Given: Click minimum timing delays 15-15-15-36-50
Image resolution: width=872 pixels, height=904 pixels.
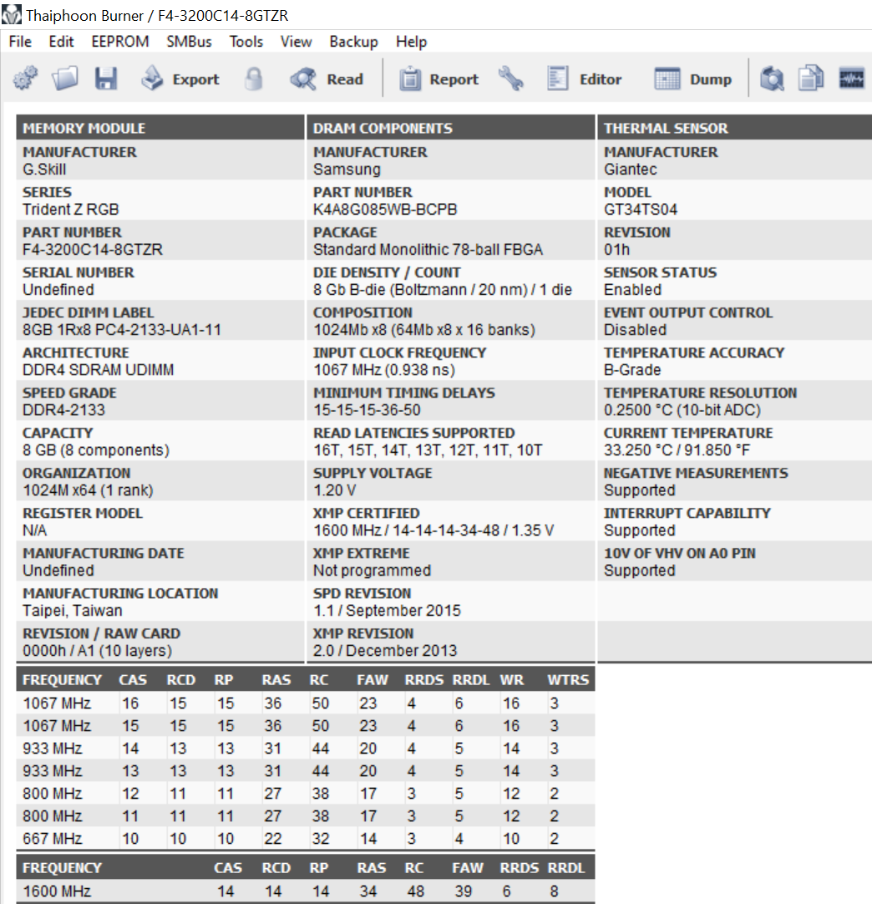Looking at the screenshot, I should coord(367,410).
